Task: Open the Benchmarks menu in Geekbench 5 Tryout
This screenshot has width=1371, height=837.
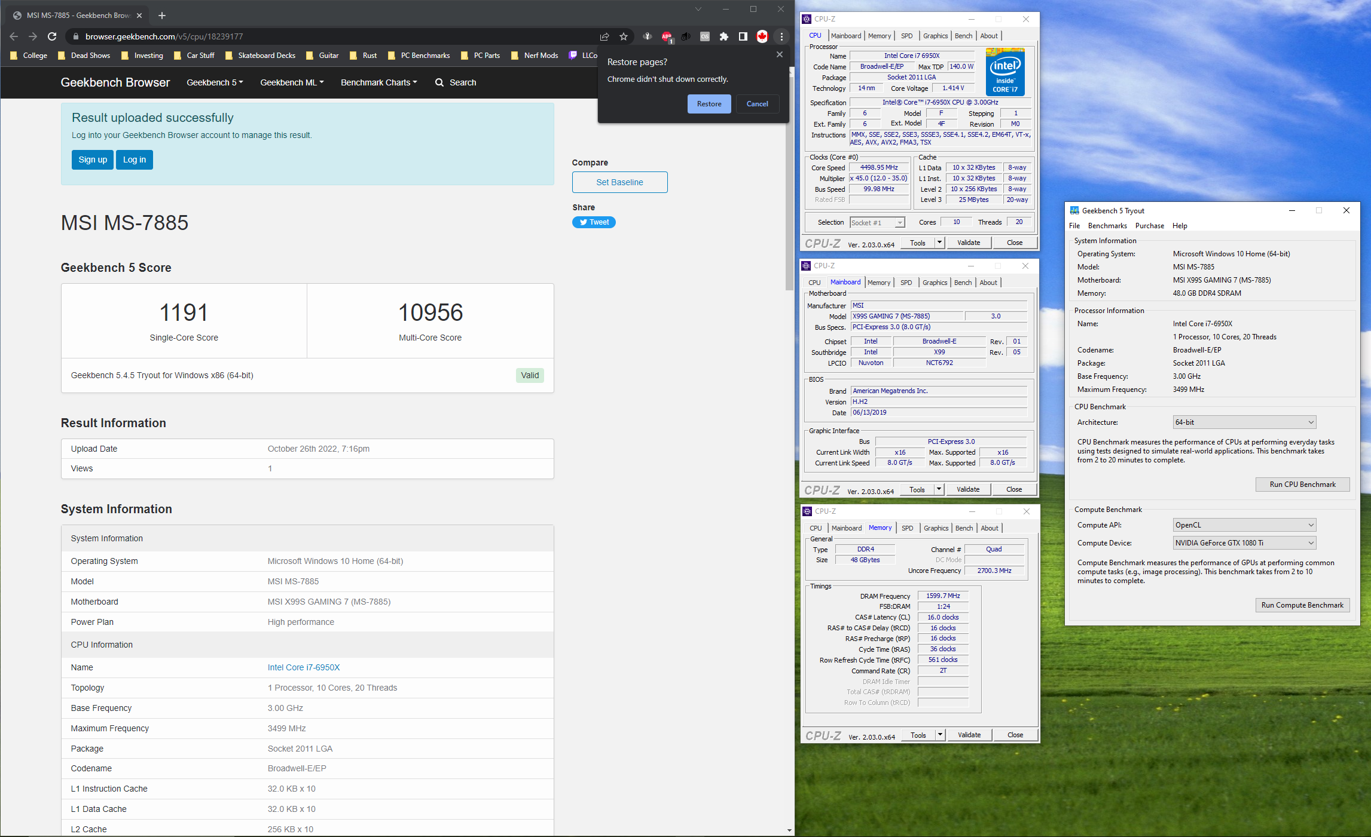Action: [1107, 226]
